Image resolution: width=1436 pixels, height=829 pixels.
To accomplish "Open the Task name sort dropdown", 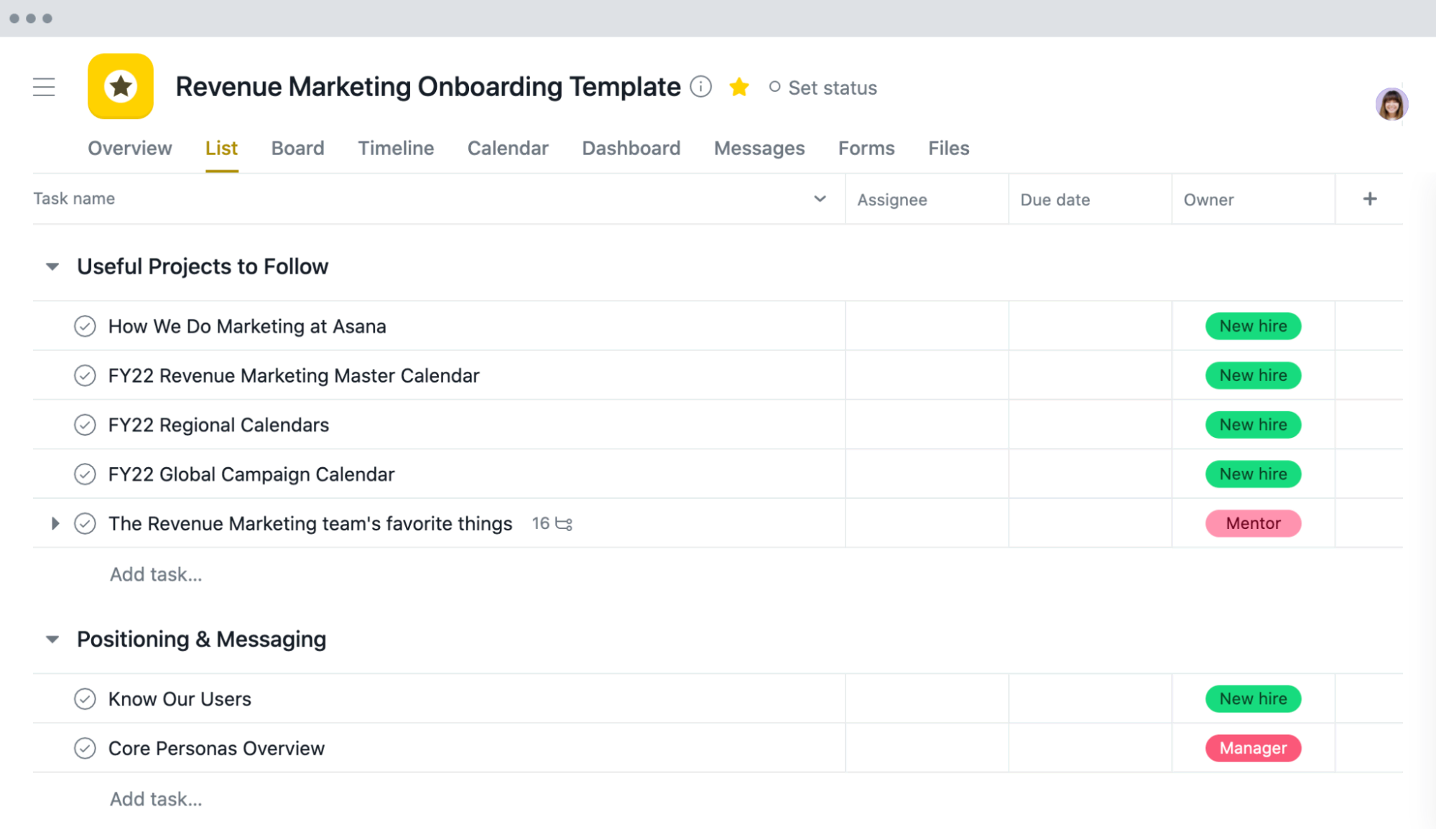I will point(818,199).
